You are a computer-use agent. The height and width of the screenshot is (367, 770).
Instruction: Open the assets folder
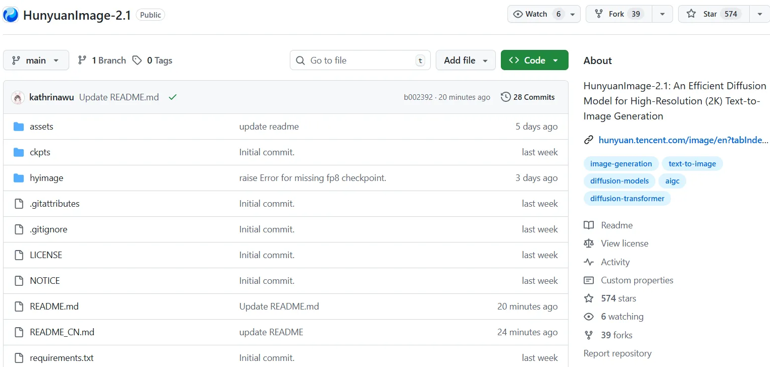(41, 127)
